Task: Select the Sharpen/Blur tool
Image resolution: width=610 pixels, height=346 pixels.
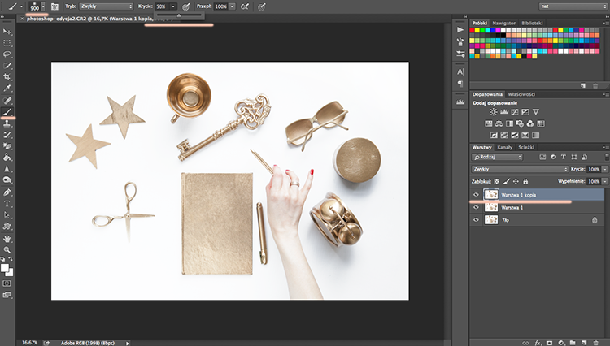Action: pyautogui.click(x=7, y=169)
